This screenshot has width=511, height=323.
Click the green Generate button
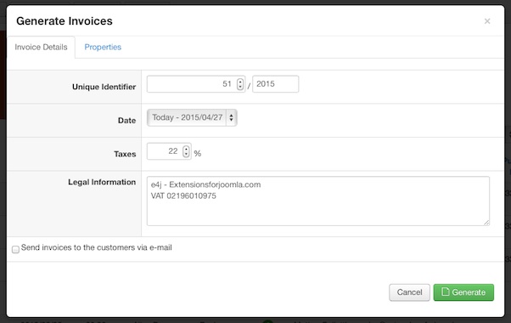[x=463, y=292]
